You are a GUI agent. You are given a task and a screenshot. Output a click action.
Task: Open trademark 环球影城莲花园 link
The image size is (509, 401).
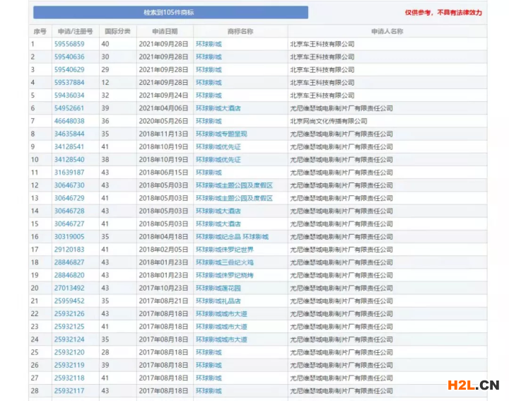pos(218,289)
